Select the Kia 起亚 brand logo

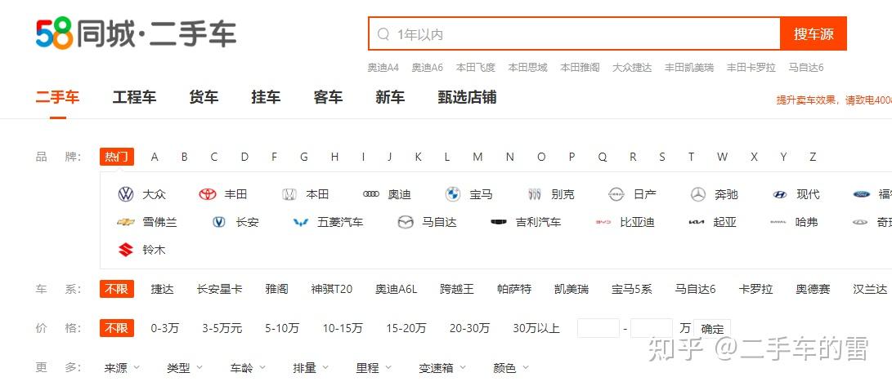click(697, 222)
